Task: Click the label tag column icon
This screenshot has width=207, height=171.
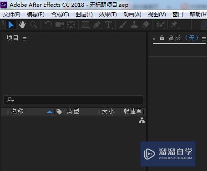Action: point(59,112)
